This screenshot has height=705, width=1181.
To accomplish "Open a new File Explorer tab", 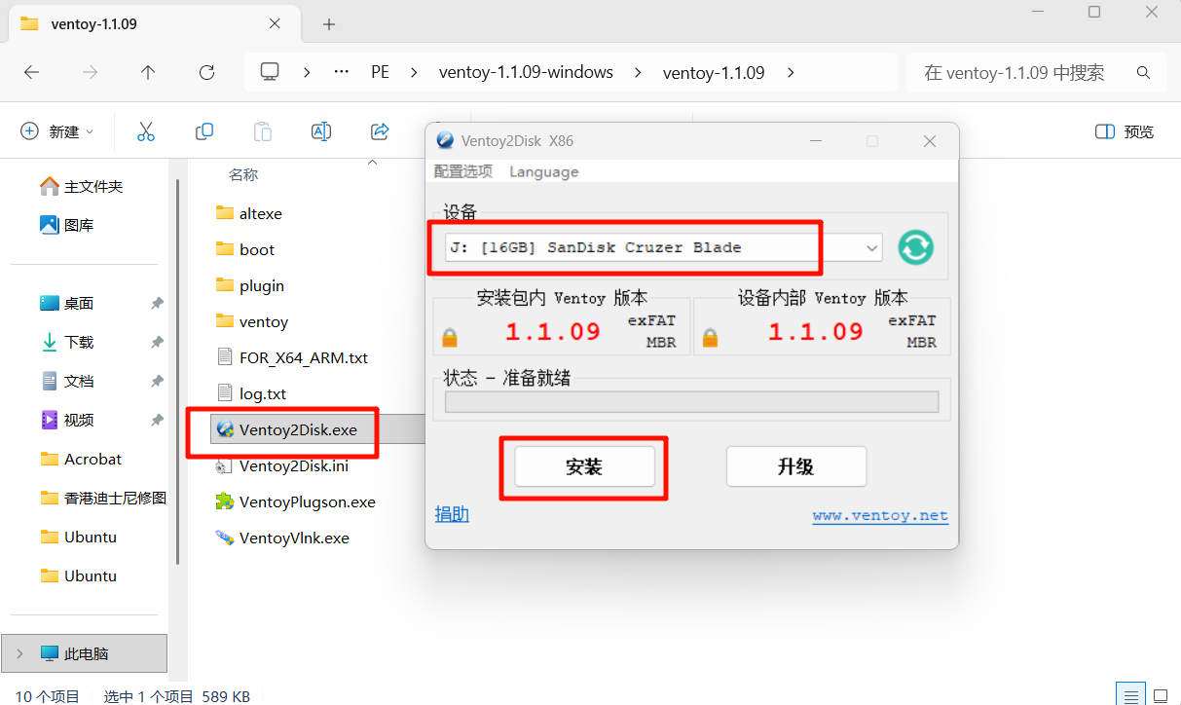I will pos(329,24).
